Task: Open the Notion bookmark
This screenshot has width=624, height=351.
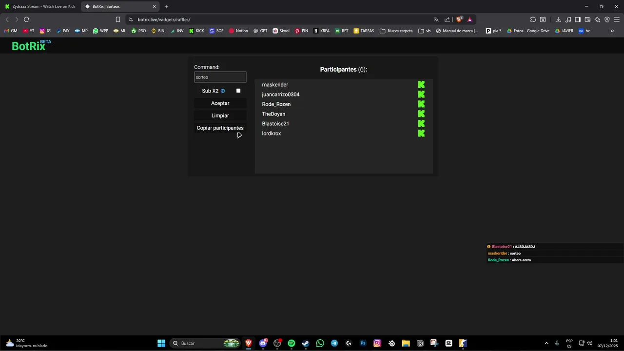Action: [x=238, y=31]
